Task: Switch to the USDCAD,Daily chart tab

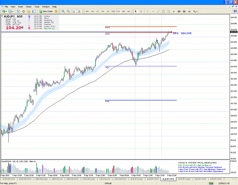Action: [x=89, y=179]
